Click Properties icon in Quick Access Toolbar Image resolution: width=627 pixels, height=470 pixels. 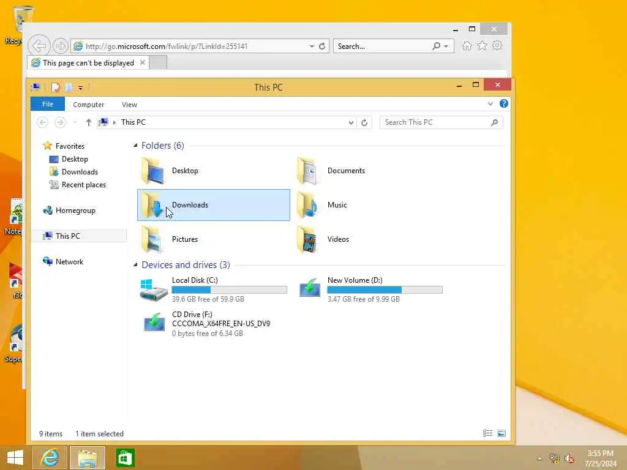click(x=56, y=87)
